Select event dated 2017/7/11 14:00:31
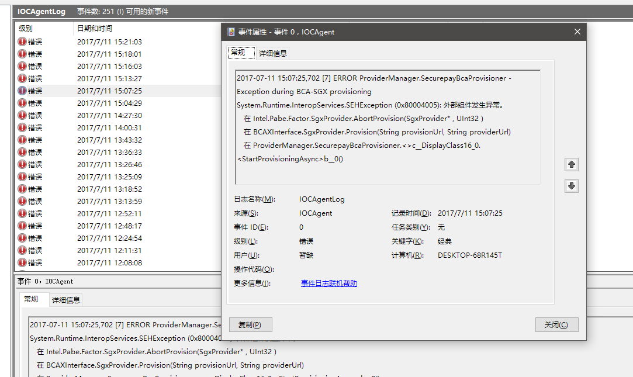The height and width of the screenshot is (377, 633). (x=109, y=127)
